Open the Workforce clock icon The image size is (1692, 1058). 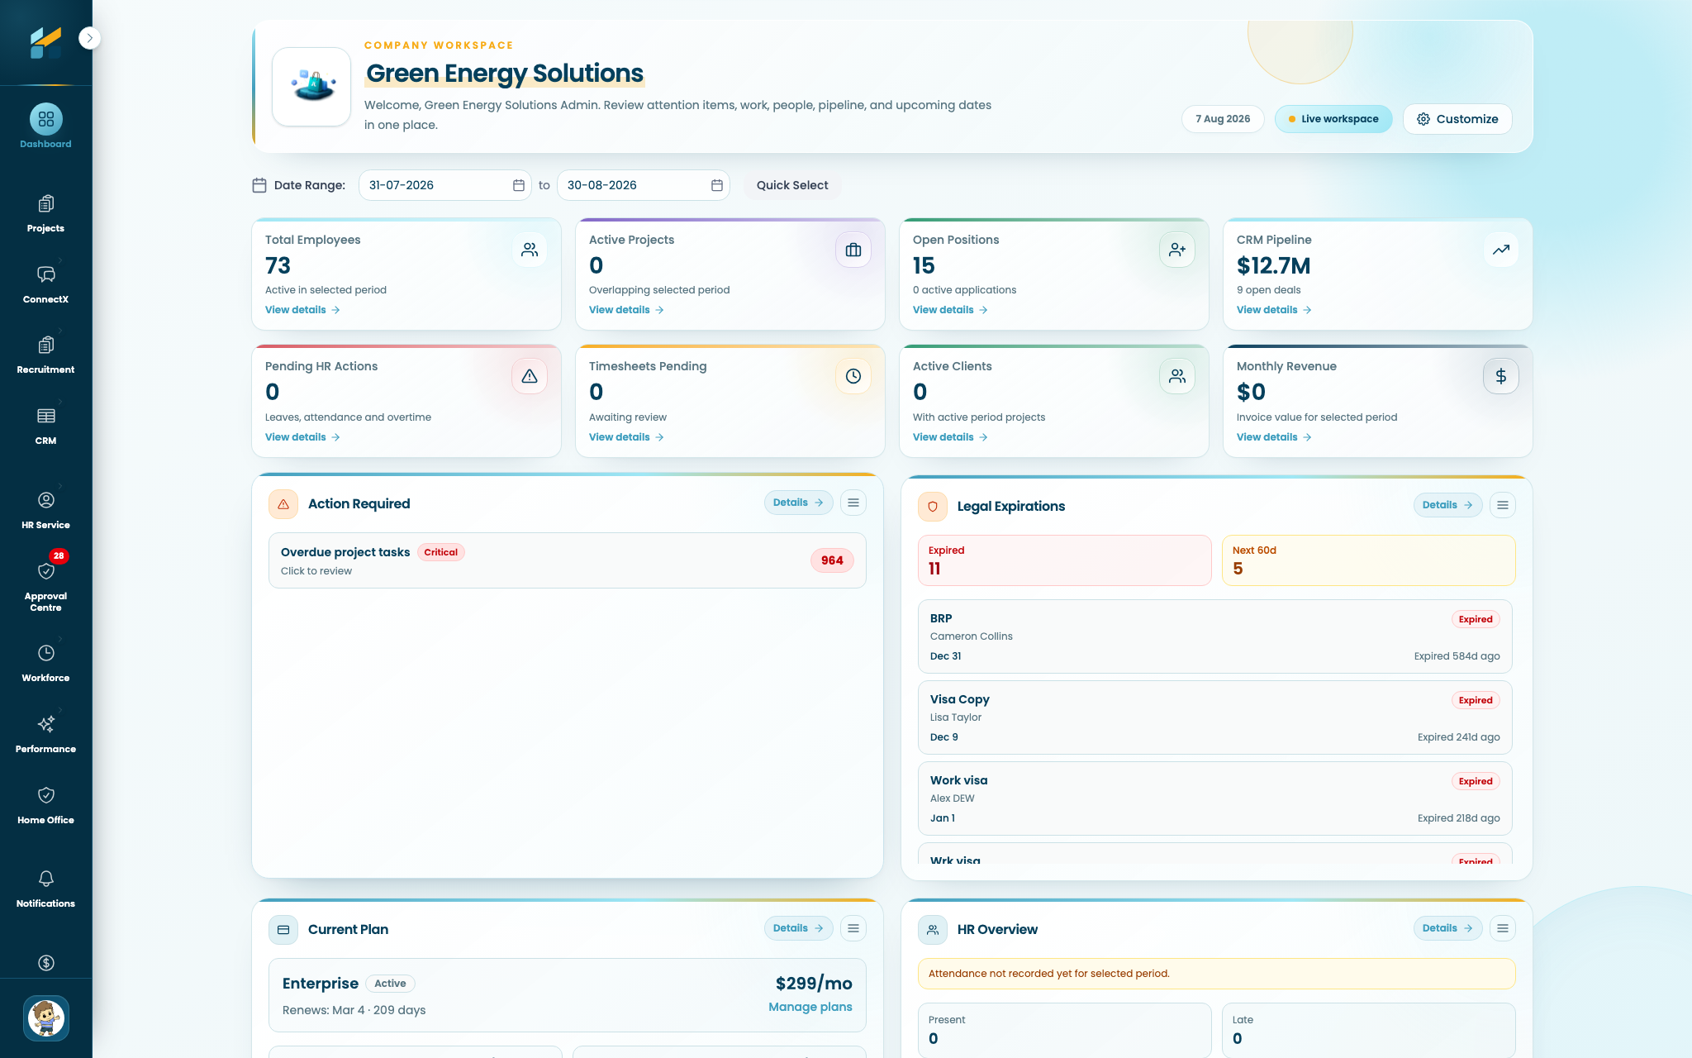tap(45, 653)
